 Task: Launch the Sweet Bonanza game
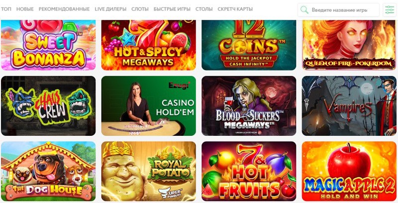pos(48,45)
